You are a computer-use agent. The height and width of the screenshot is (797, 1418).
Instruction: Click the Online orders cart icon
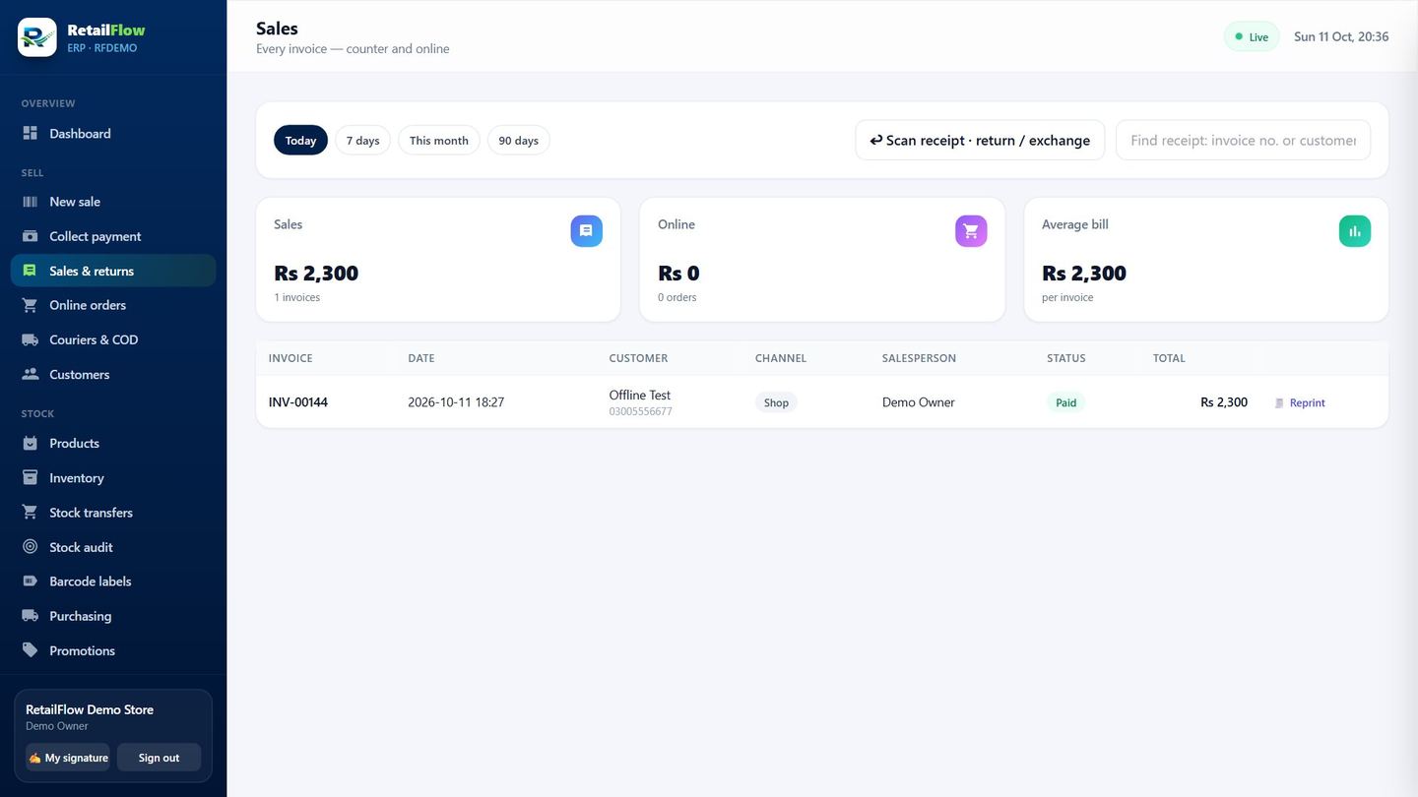tap(31, 305)
